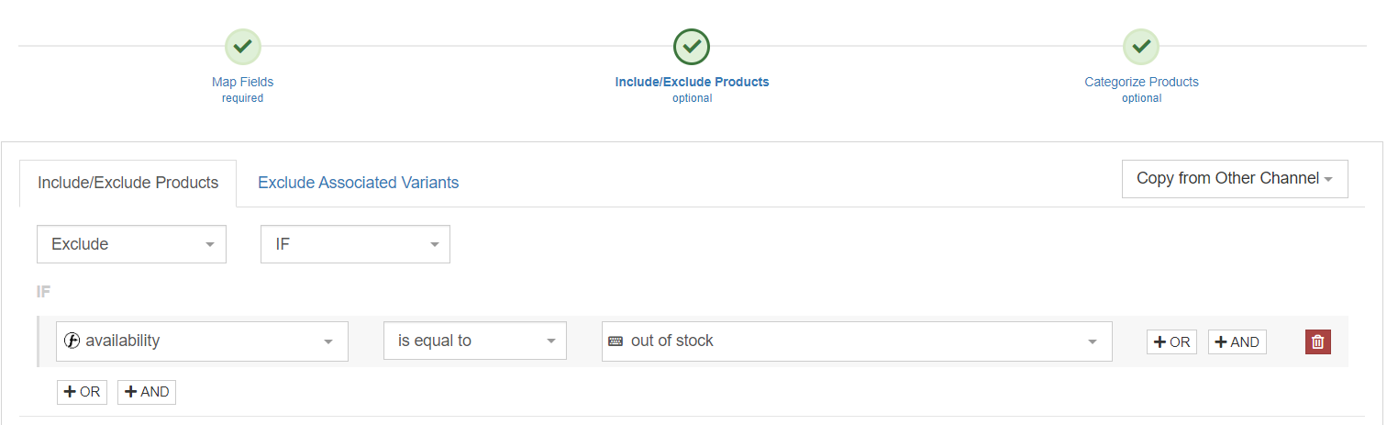Delete the availability rule with trash icon
This screenshot has width=1387, height=425.
tap(1317, 341)
